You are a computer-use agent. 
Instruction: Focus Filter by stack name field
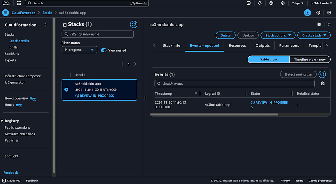pyautogui.click(x=98, y=34)
